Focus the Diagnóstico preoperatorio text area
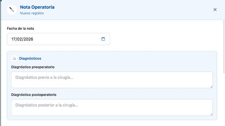The height and width of the screenshot is (126, 225). pos(112,80)
